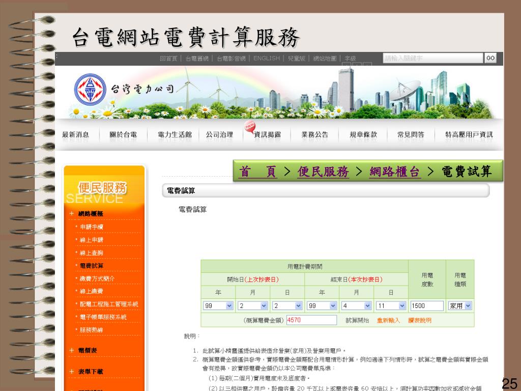Expand the 網路櫃檯 sidebar section

(x=91, y=214)
